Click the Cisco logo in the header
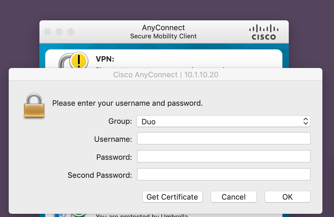 (263, 32)
